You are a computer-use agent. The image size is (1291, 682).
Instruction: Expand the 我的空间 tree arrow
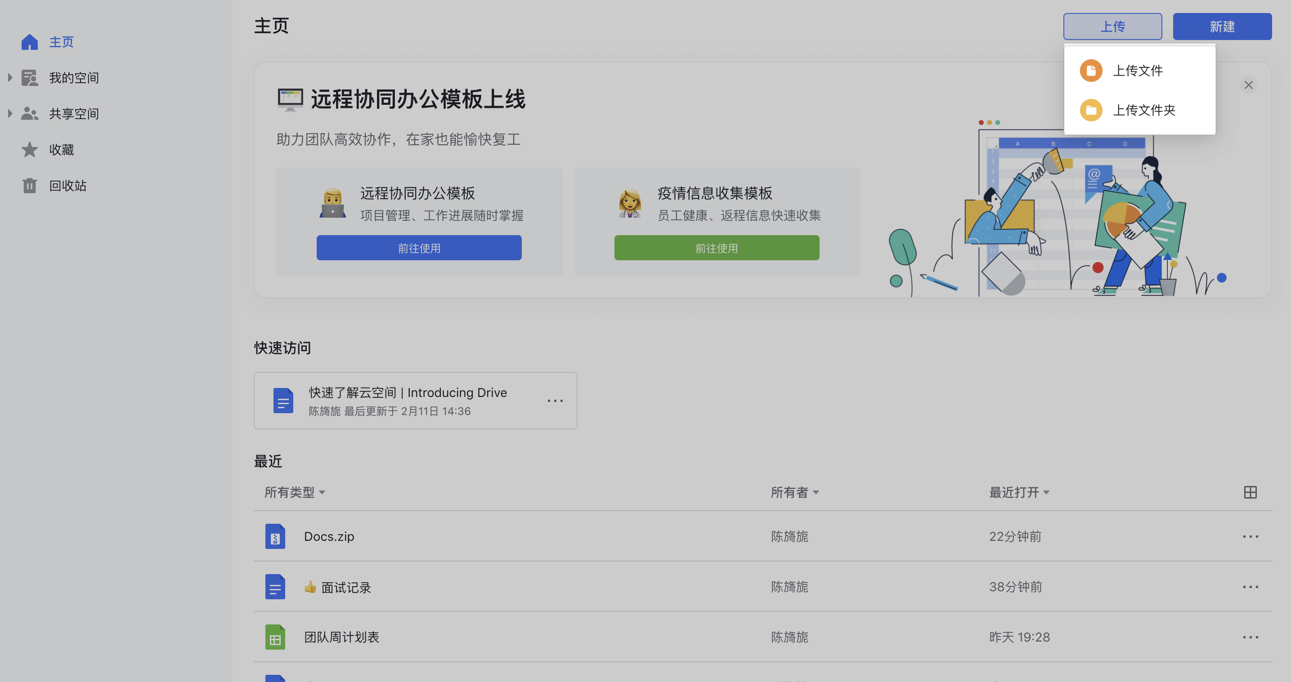coord(9,78)
